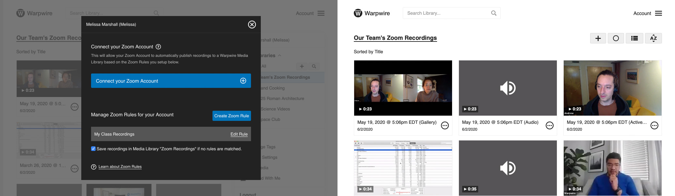Click the sidebar library search icon
Viewport: 675px width, 196px height.
pos(314,66)
